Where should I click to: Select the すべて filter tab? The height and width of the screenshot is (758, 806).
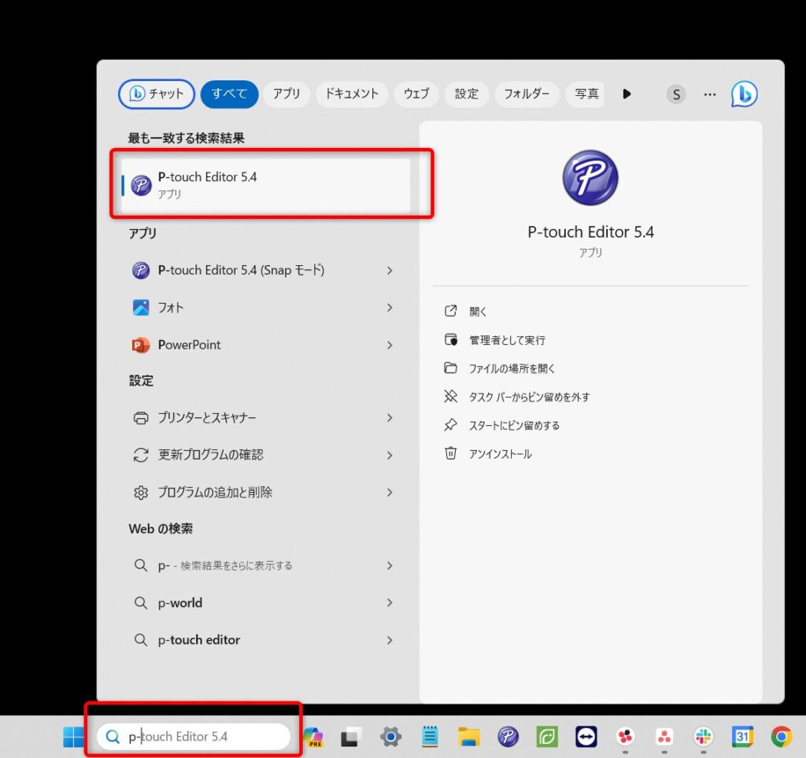229,94
